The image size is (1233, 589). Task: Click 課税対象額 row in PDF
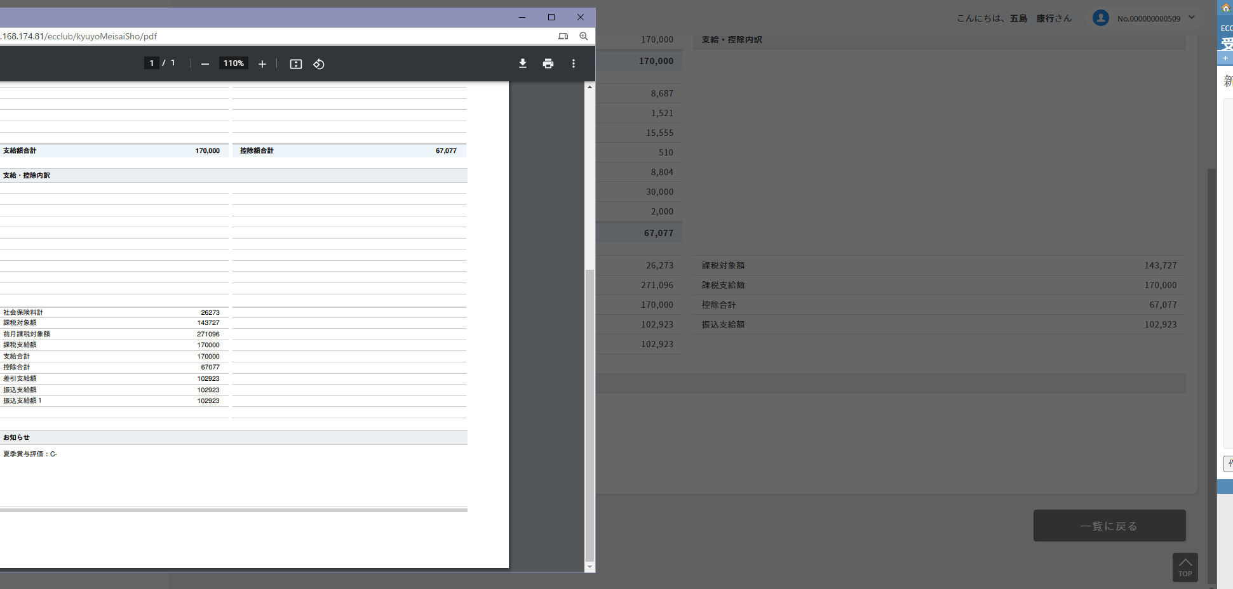point(113,322)
